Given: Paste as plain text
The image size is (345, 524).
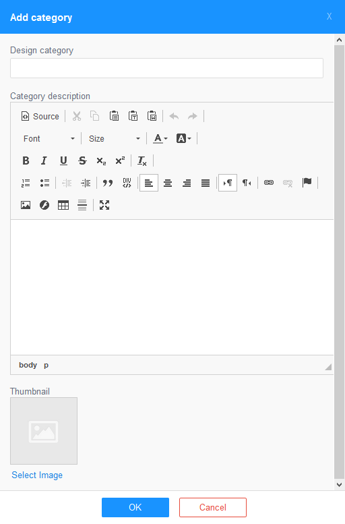Looking at the screenshot, I should (133, 116).
